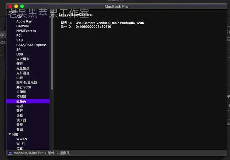The width and height of the screenshot is (230, 160).
Task: Click 硬件 in the path bar
Action: coord(51,153)
